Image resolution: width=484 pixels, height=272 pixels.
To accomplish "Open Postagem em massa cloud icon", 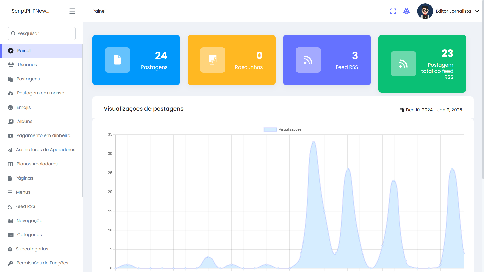I will click(x=11, y=93).
